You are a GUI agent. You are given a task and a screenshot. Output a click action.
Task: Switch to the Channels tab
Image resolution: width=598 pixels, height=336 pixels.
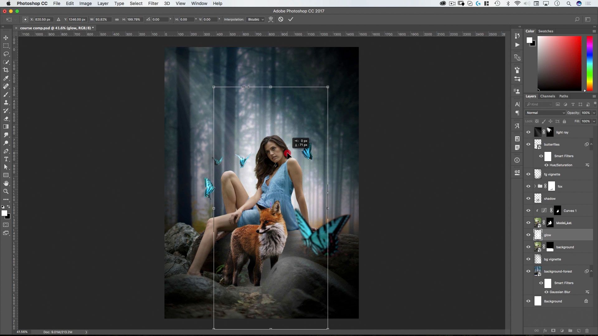tap(548, 96)
